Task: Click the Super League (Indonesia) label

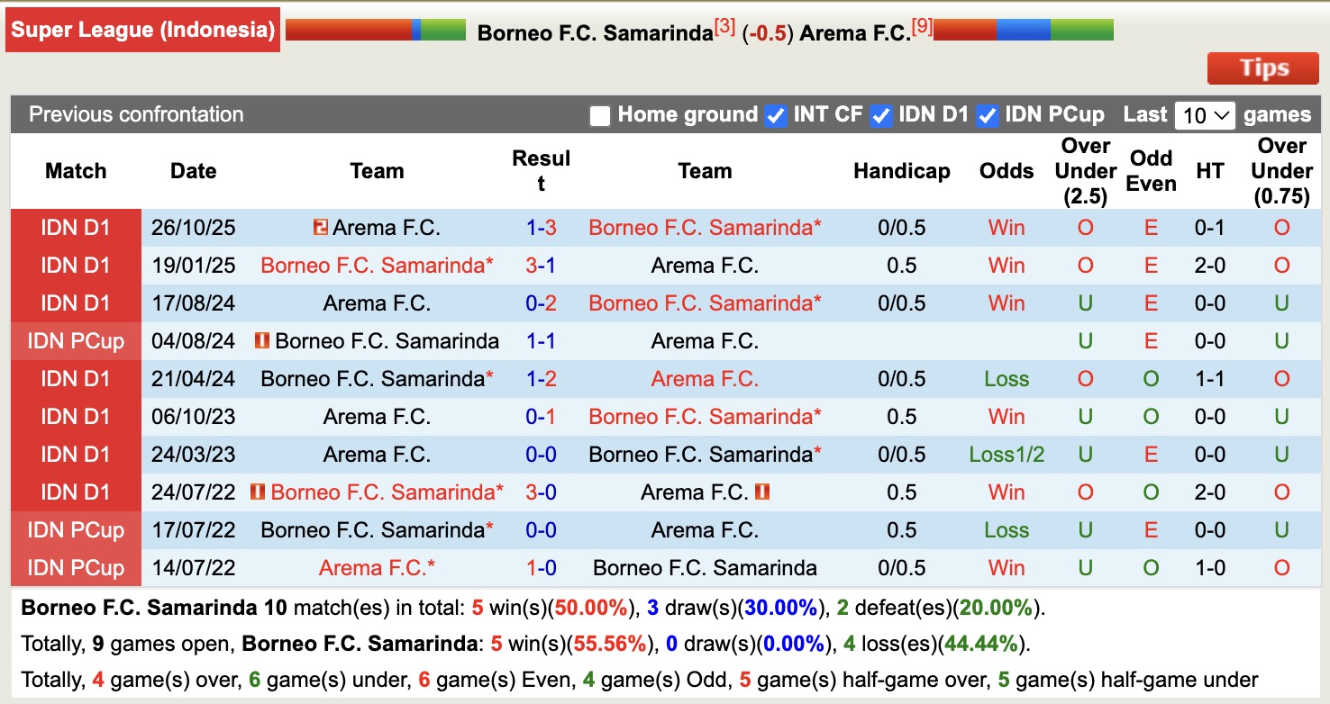Action: 143,30
